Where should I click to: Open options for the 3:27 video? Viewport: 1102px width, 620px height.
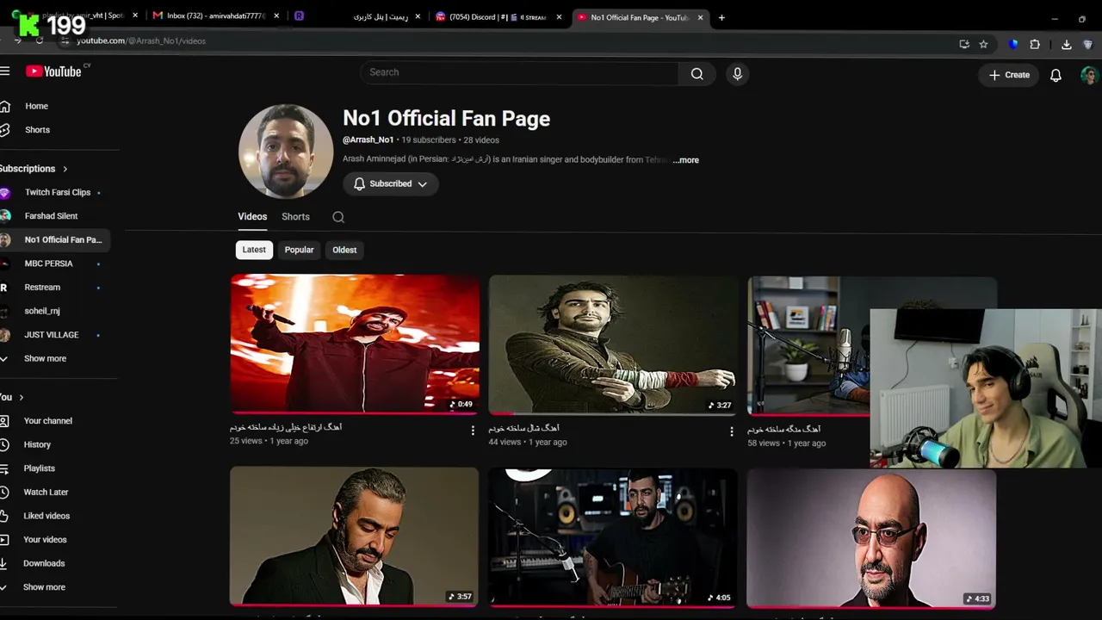pos(732,431)
